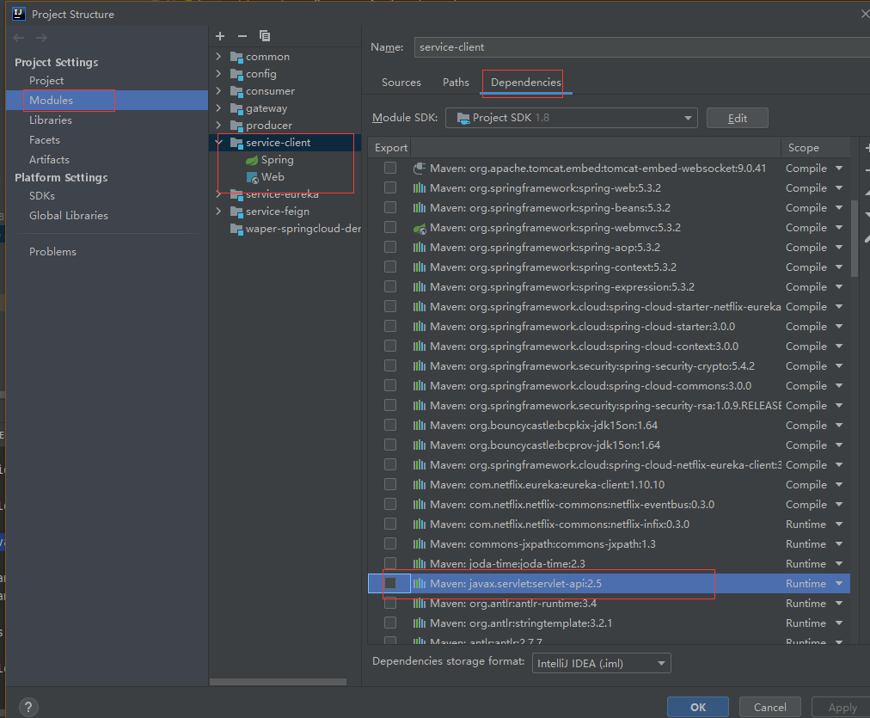Click the service-feign module folder icon
This screenshot has height=718, width=870.
[236, 212]
